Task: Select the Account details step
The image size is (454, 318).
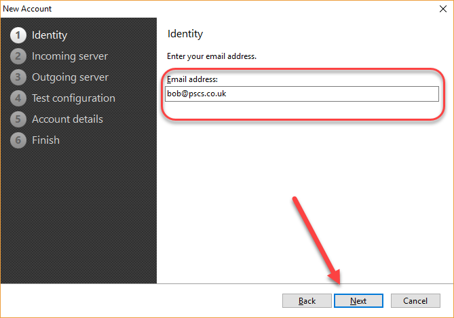Action: 67,119
